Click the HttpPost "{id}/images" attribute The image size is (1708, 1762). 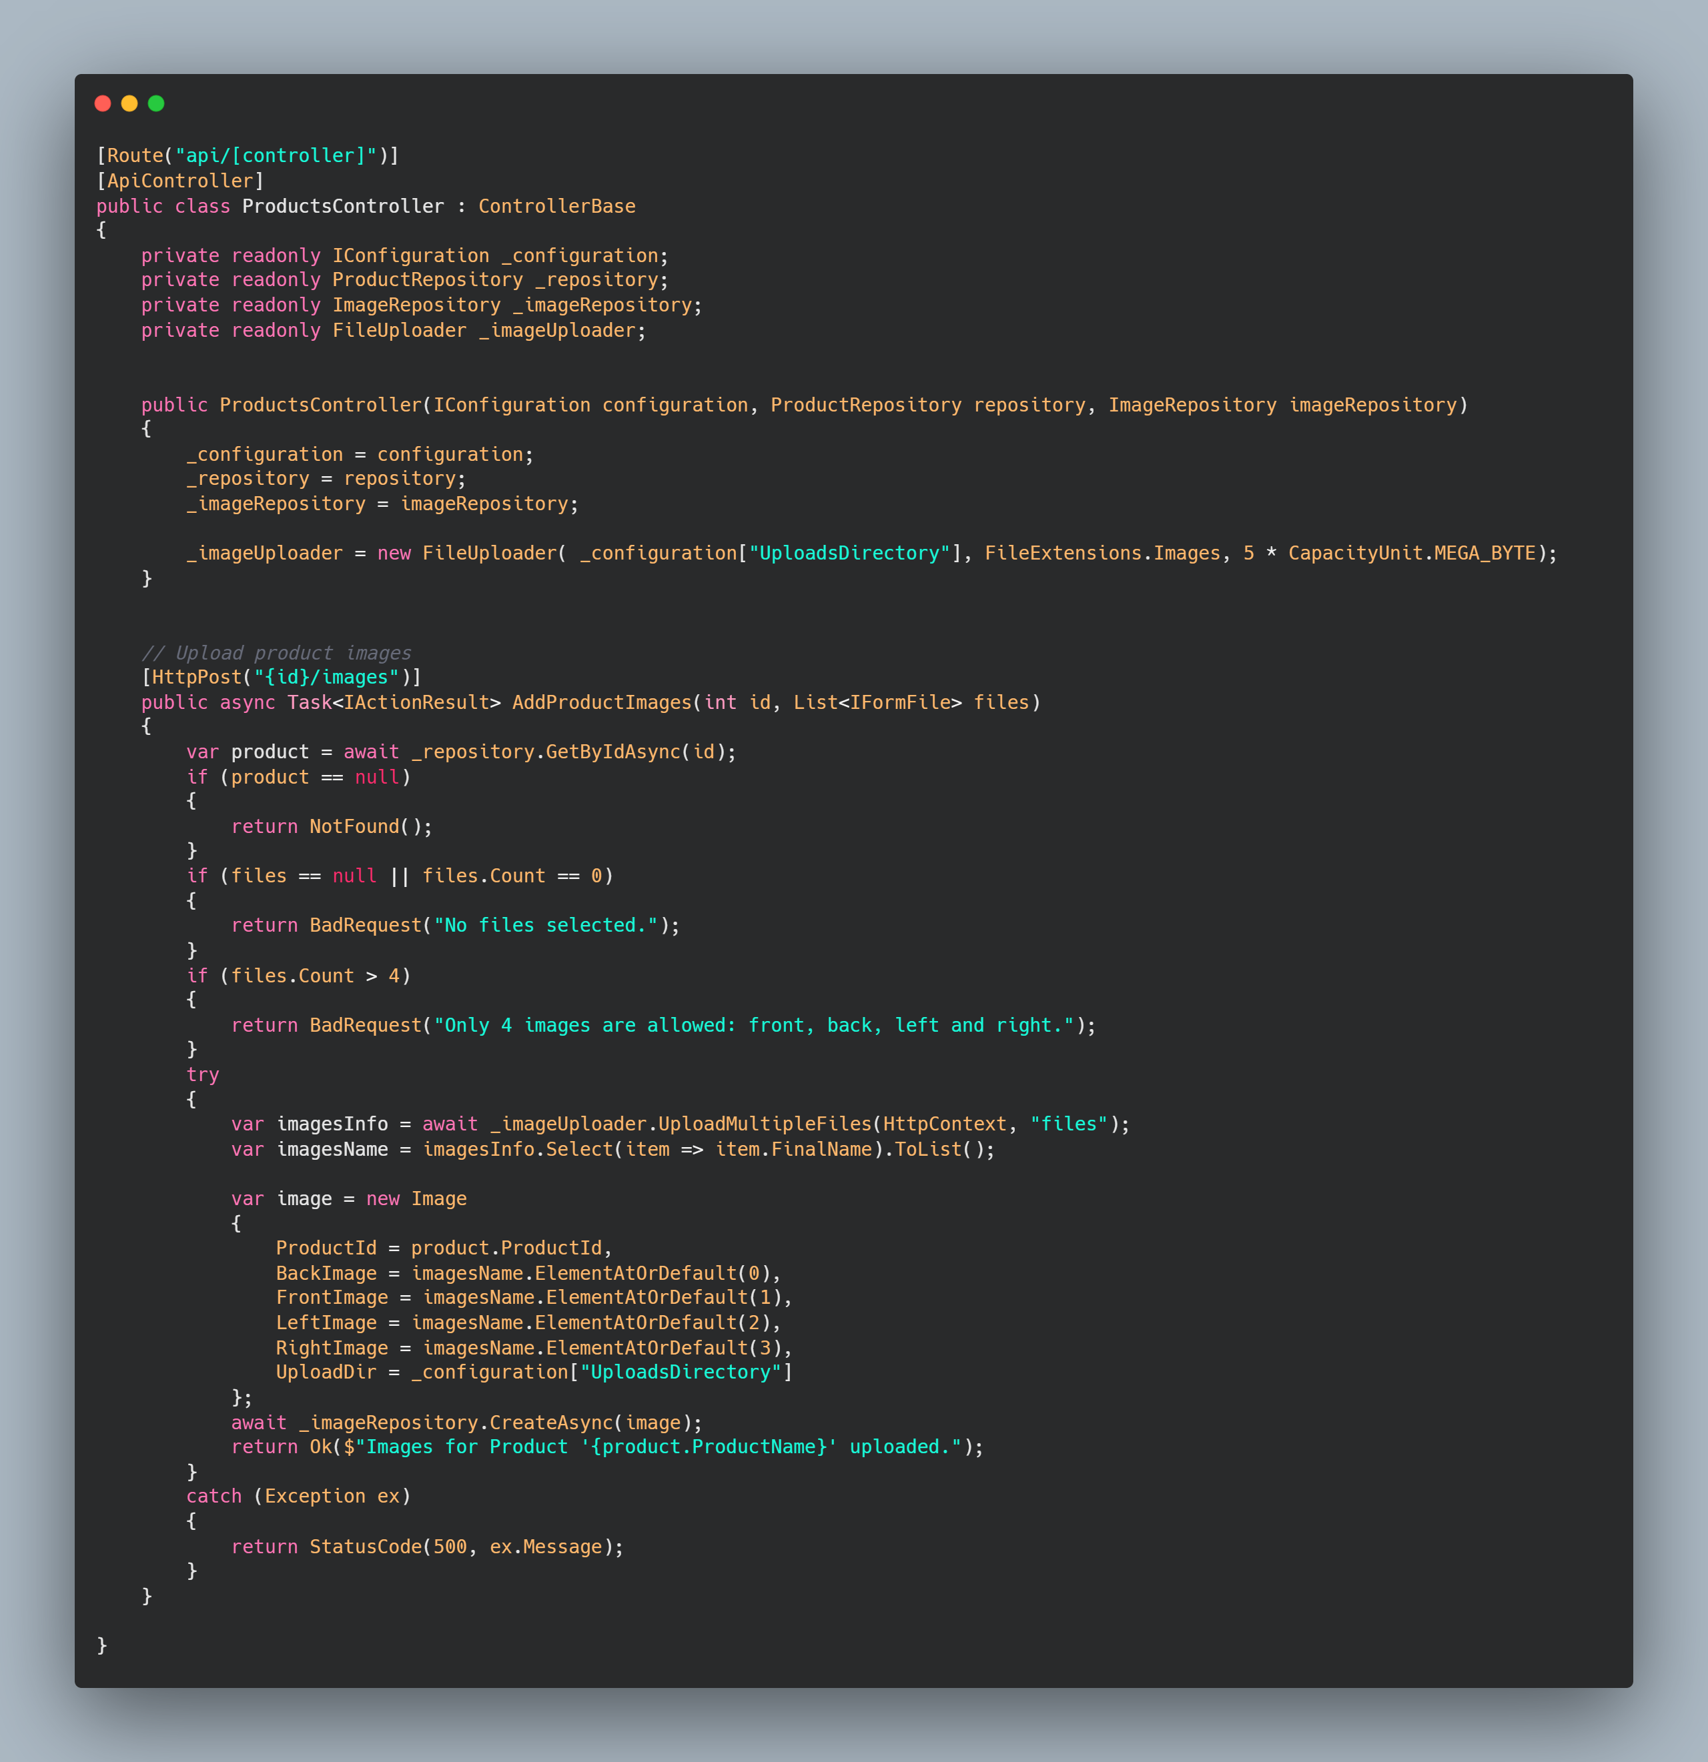281,677
